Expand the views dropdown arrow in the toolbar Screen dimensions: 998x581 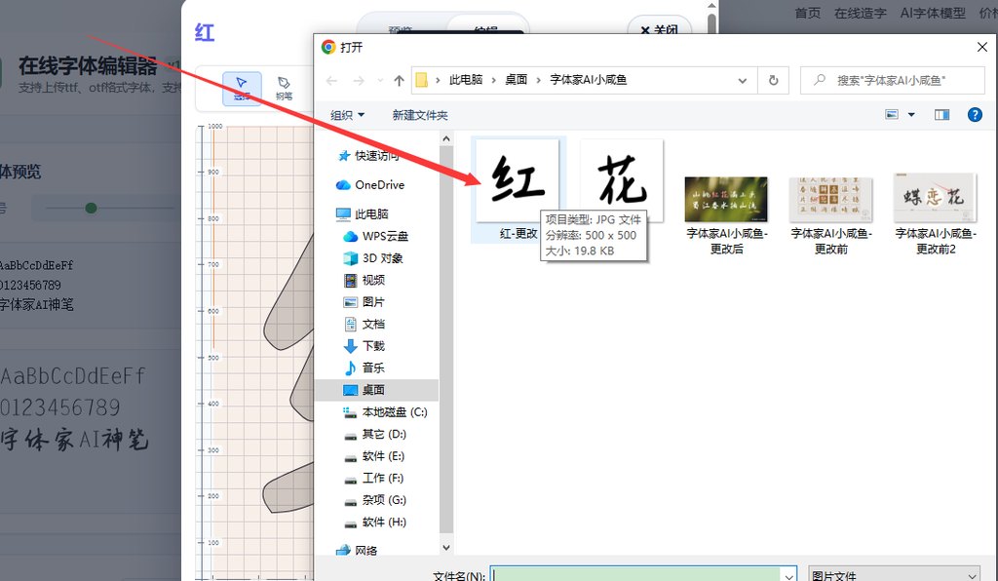tap(910, 115)
